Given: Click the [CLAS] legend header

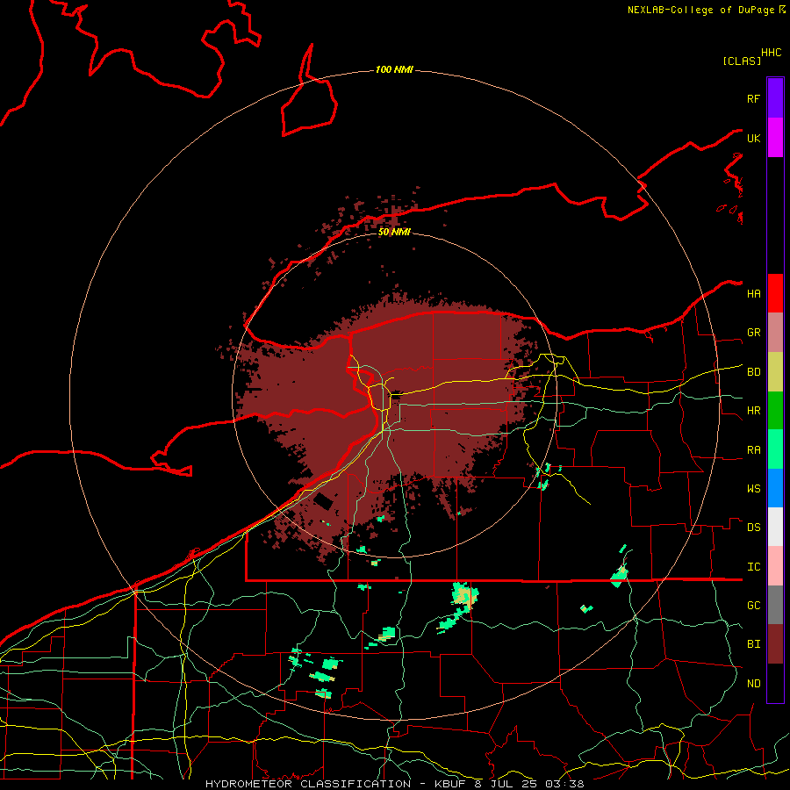Looking at the screenshot, I should [742, 61].
